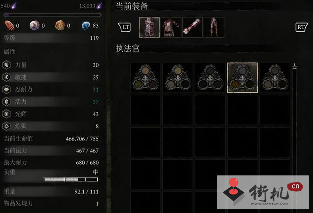Select the red leg armor slot
The width and height of the screenshot is (313, 213).
214,27
